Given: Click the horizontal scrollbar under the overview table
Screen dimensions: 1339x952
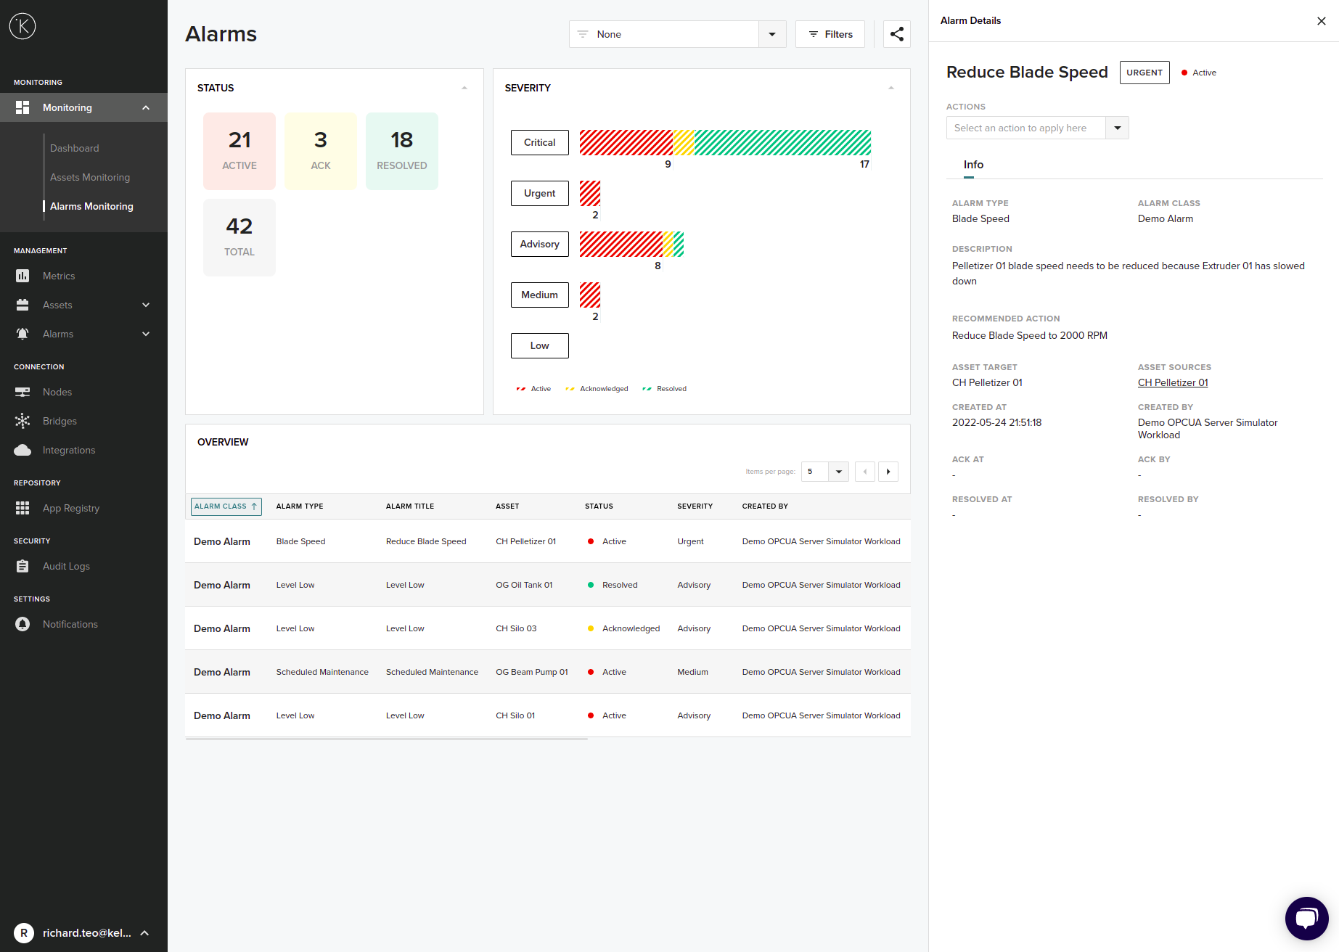Looking at the screenshot, I should click(x=386, y=739).
